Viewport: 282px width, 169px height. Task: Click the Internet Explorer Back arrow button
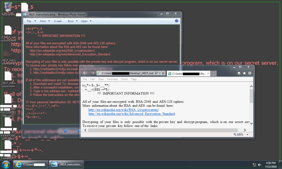coord(85,73)
